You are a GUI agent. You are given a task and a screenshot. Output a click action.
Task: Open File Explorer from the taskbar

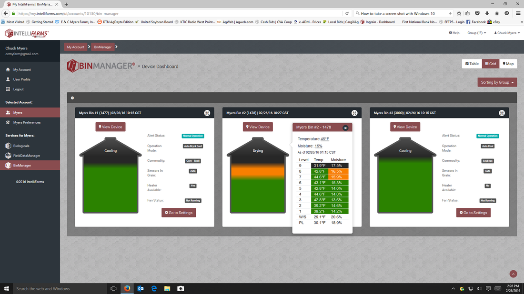click(167, 289)
